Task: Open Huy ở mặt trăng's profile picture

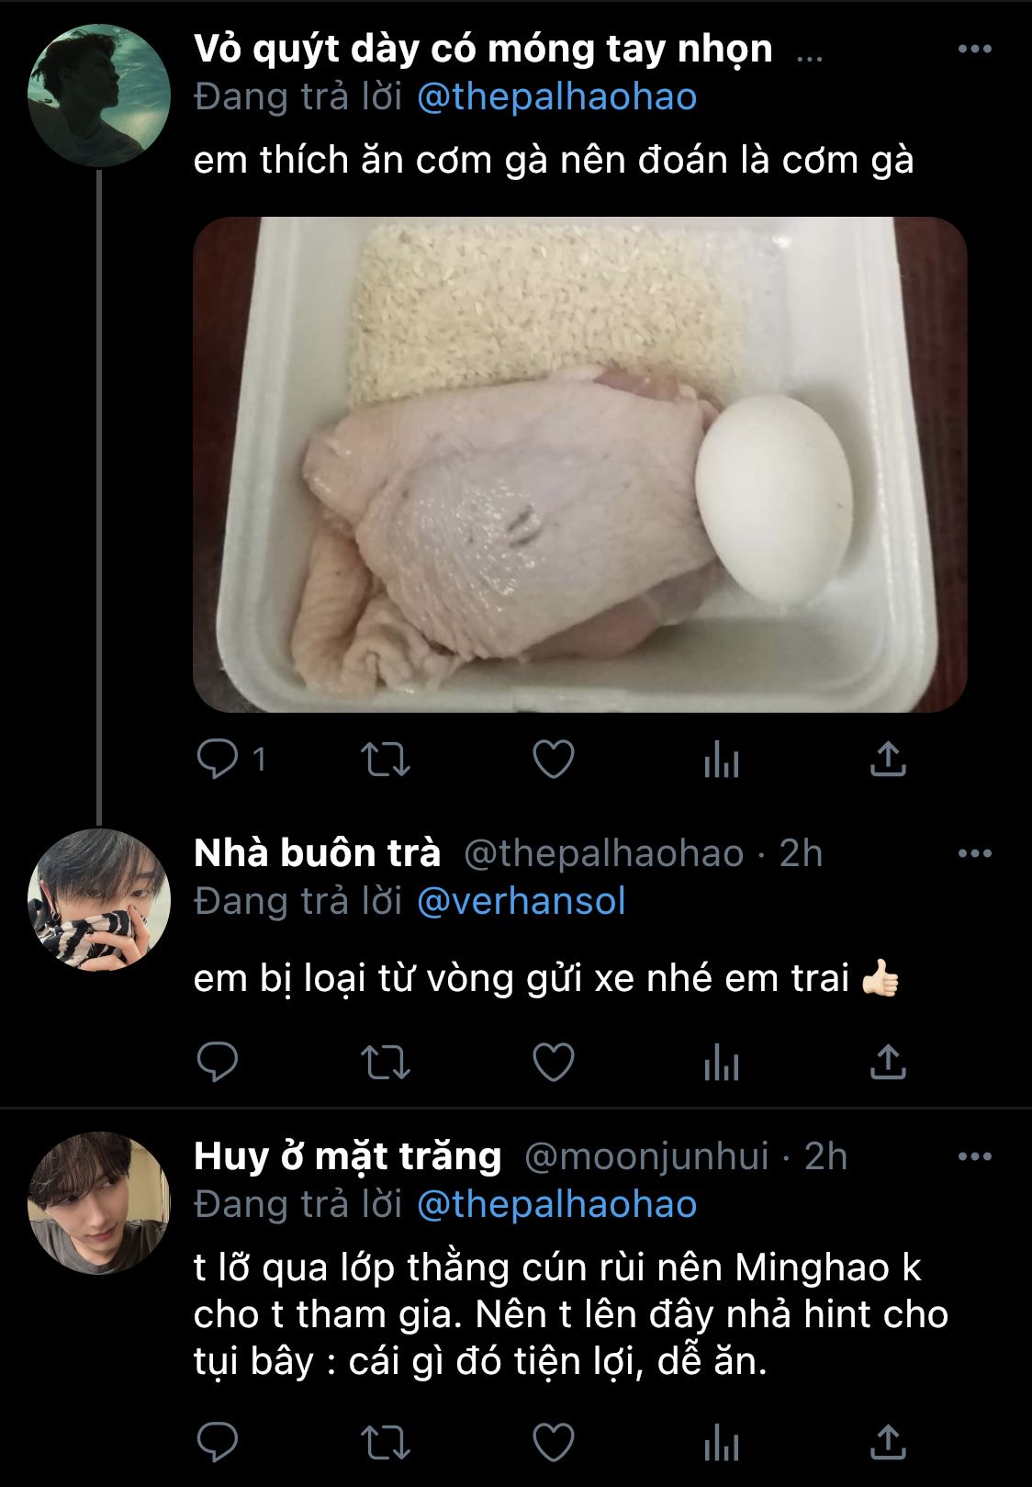Action: 99,1202
